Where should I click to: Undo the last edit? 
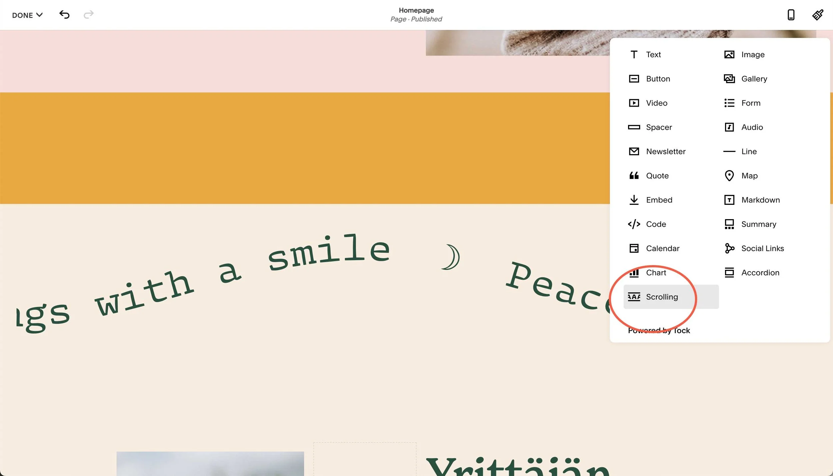64,14
